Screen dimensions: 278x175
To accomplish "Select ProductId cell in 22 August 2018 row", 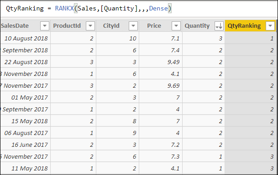I will 73,62.
